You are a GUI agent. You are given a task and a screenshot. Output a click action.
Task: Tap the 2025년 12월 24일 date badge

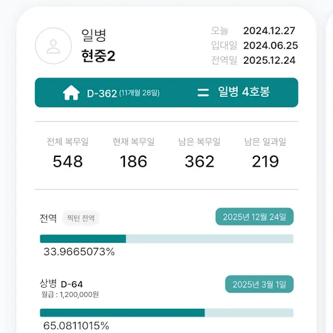tap(255, 216)
